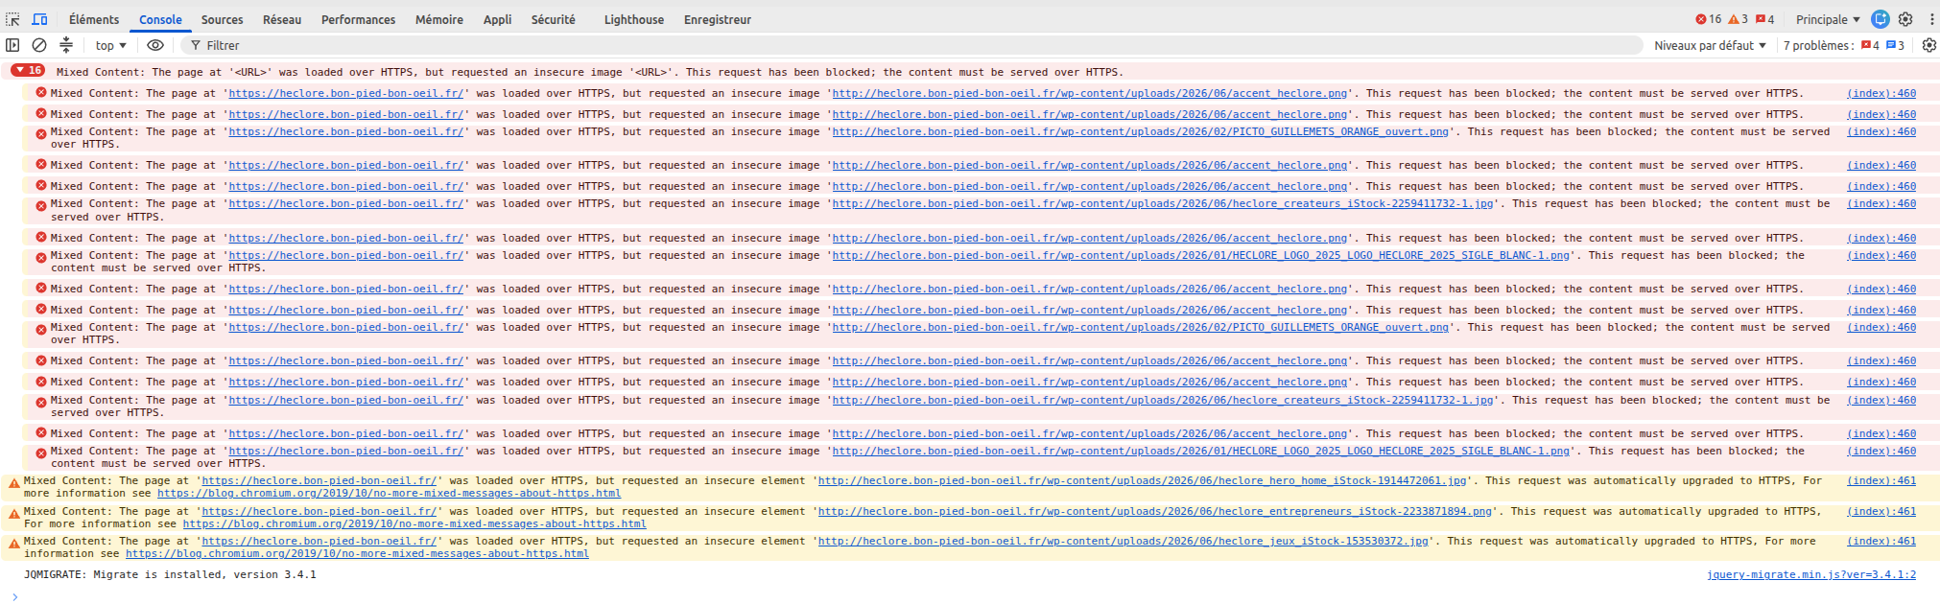Toggle device toolbar emulation icon
The width and height of the screenshot is (1940, 604).
(40, 19)
